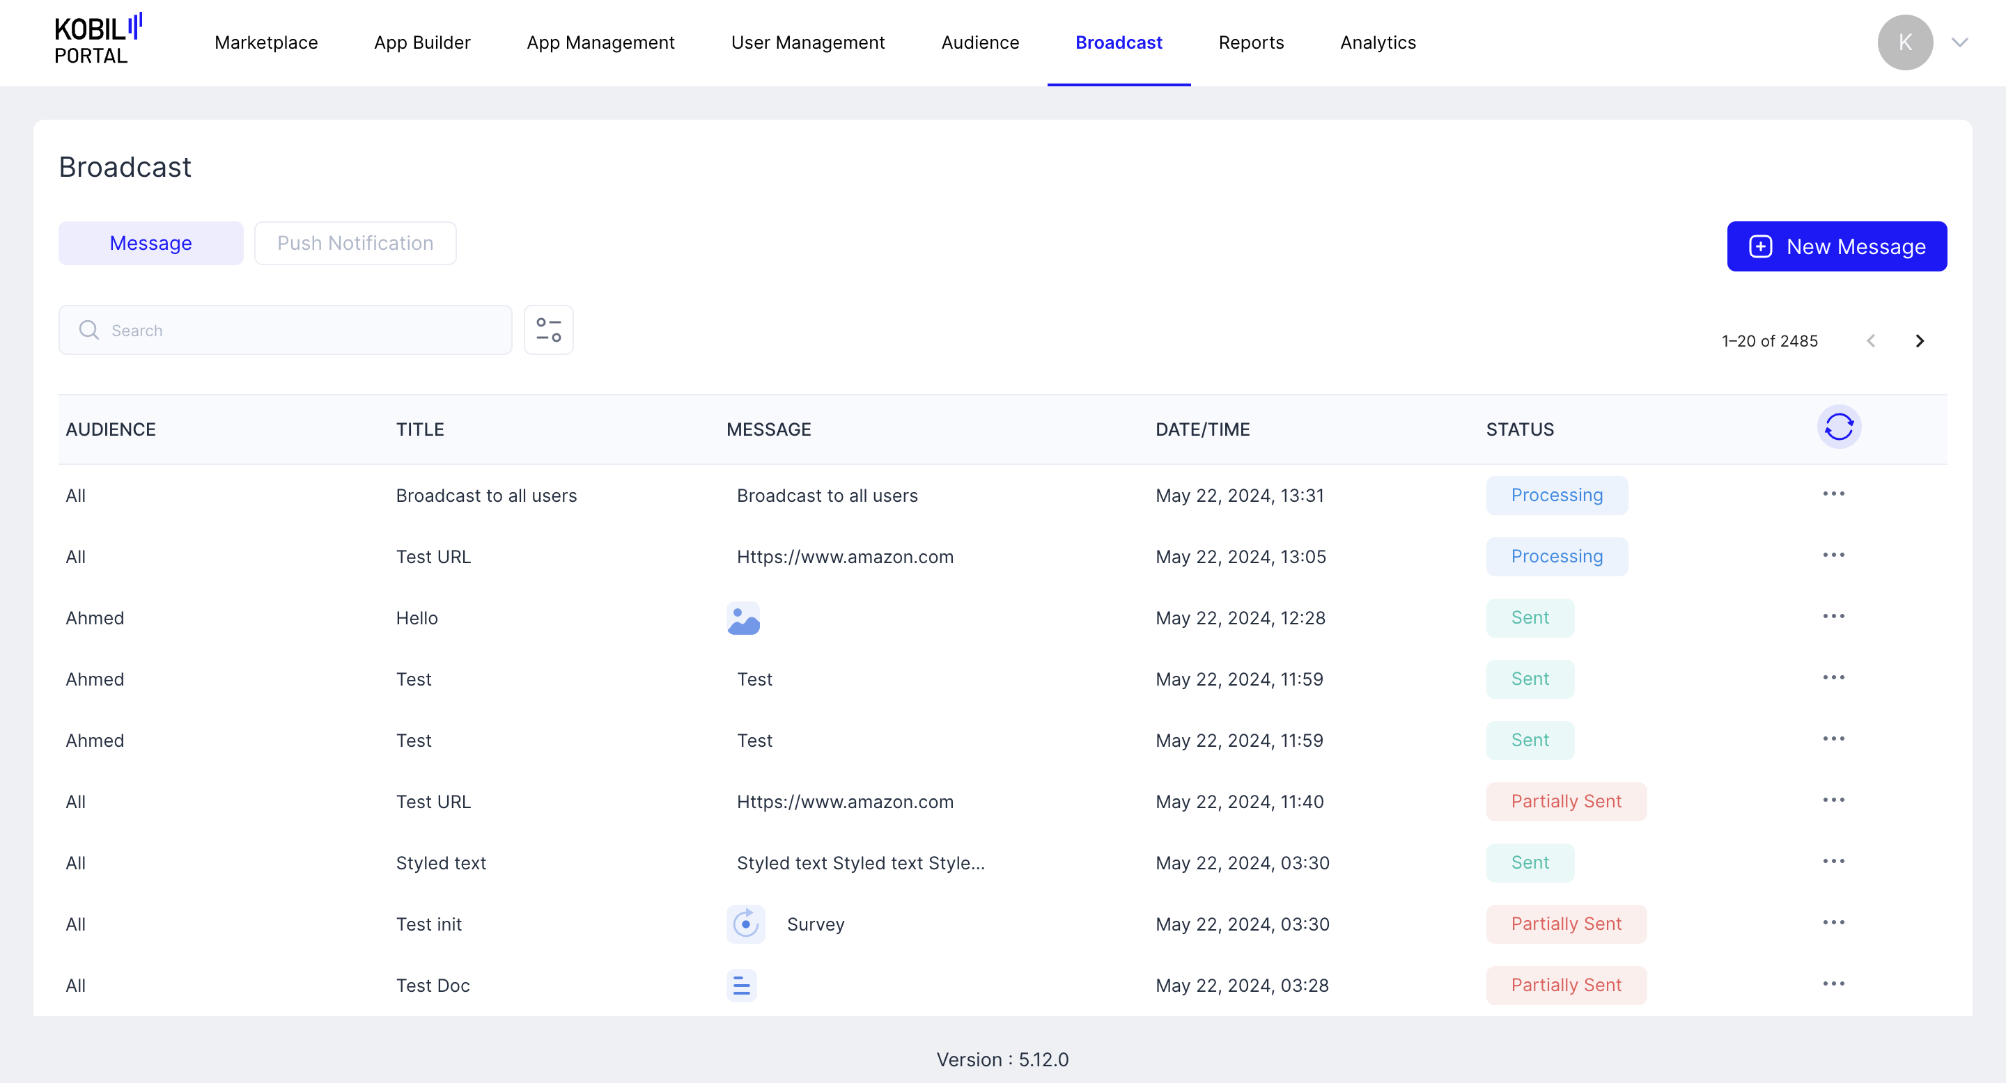The height and width of the screenshot is (1083, 2006).
Task: Open the K user avatar
Action: coord(1905,42)
